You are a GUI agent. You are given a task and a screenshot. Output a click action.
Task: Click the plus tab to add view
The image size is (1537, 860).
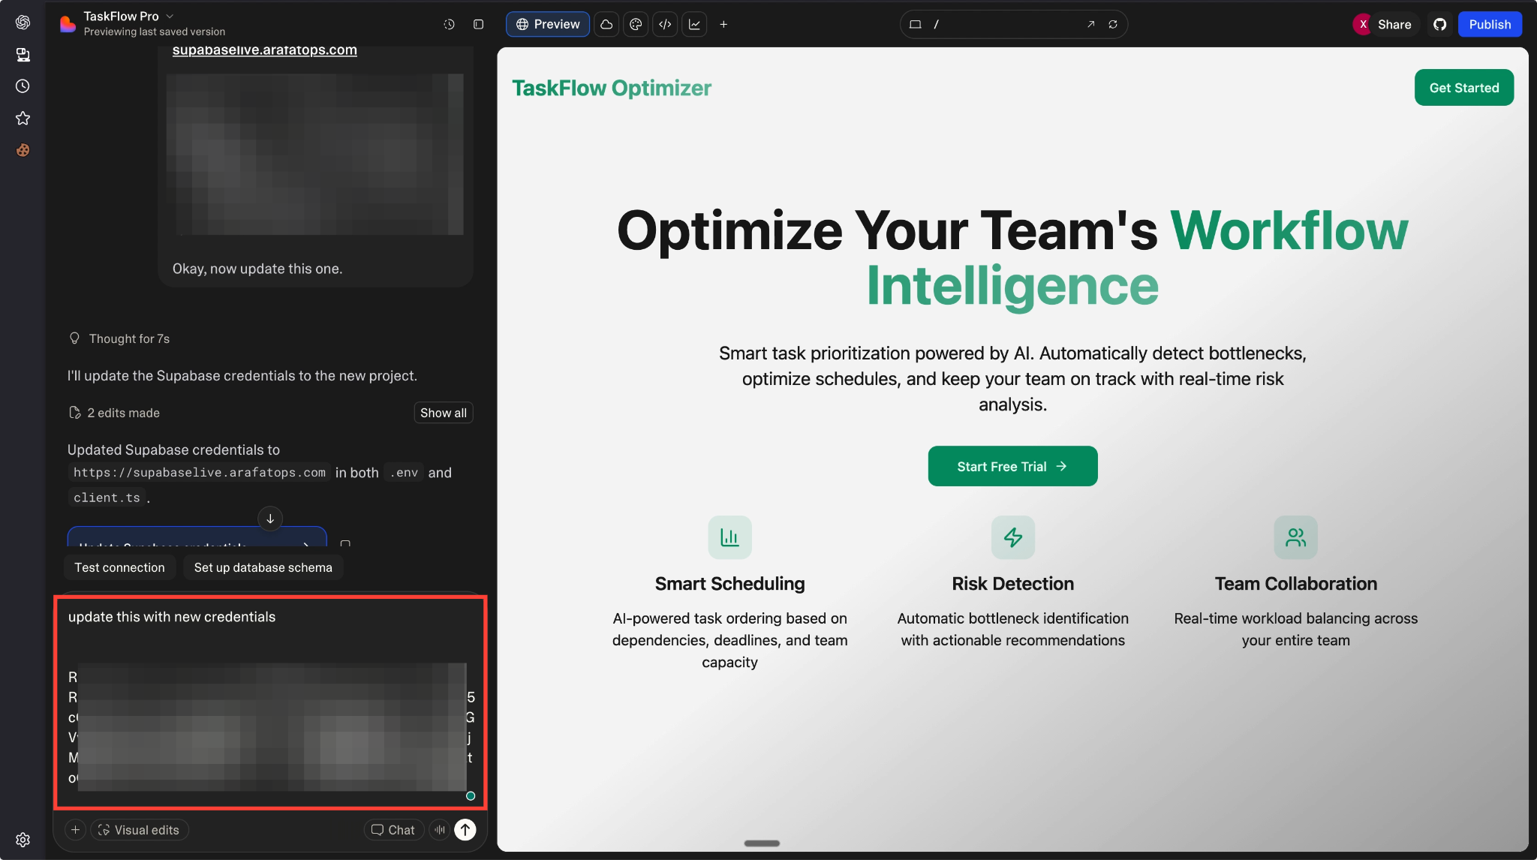click(723, 24)
